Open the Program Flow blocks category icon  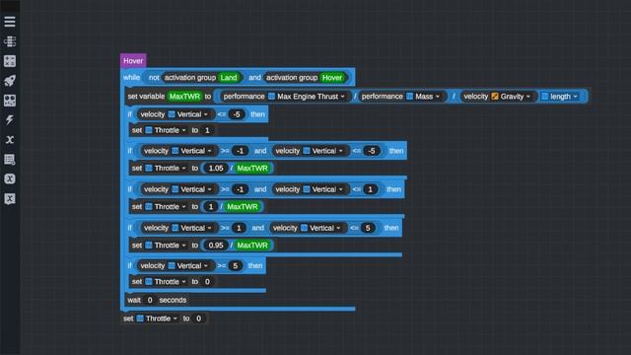click(10, 41)
